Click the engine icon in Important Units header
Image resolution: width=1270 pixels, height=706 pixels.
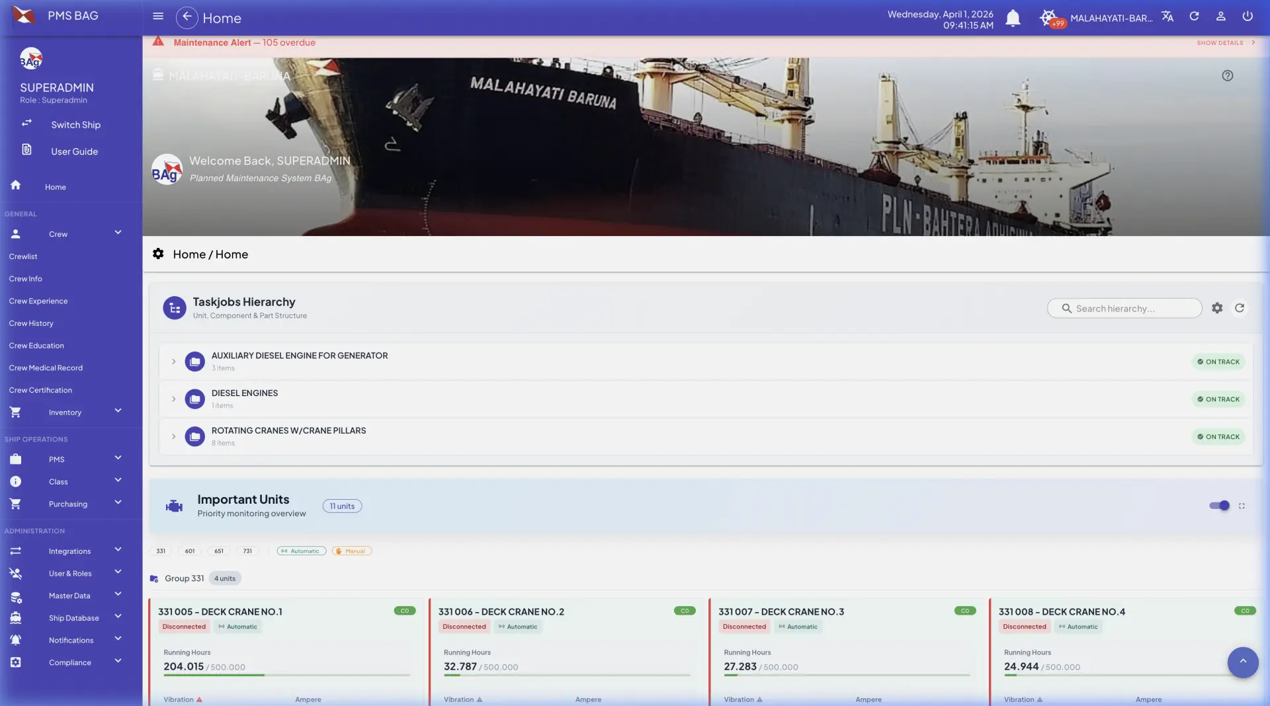[174, 506]
